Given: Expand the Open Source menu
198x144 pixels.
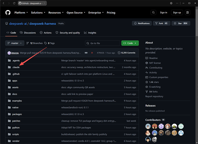Looking at the screenshot, I should click(x=76, y=13).
